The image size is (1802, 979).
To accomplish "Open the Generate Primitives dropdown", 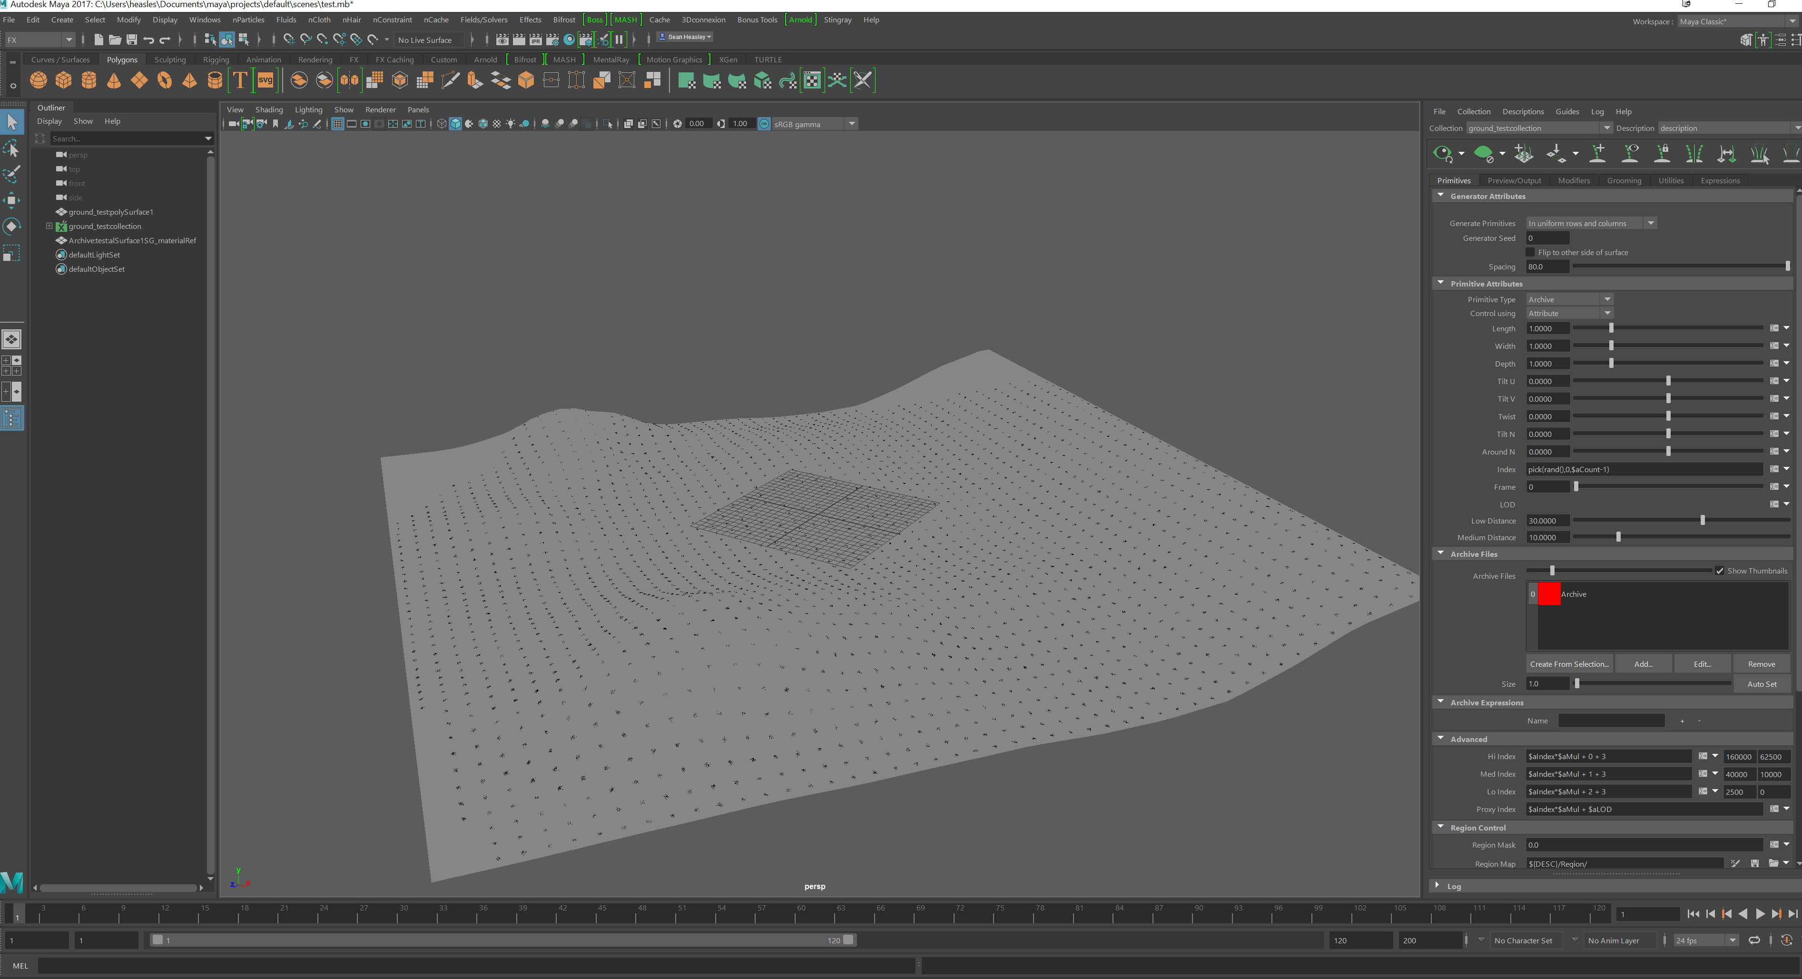I will [1651, 223].
